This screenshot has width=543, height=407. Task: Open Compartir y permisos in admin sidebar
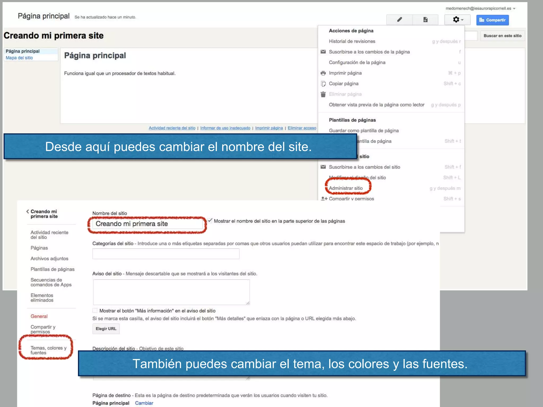pos(43,329)
